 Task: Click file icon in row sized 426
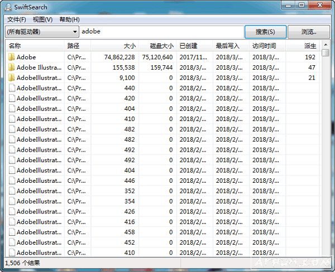pyautogui.click(x=12, y=211)
